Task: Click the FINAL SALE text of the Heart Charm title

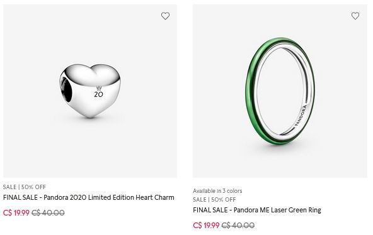Action: (x=20, y=197)
